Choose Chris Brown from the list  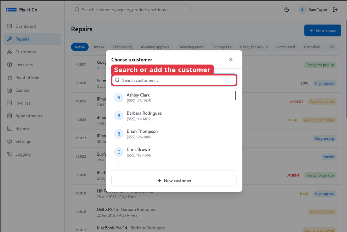173,152
